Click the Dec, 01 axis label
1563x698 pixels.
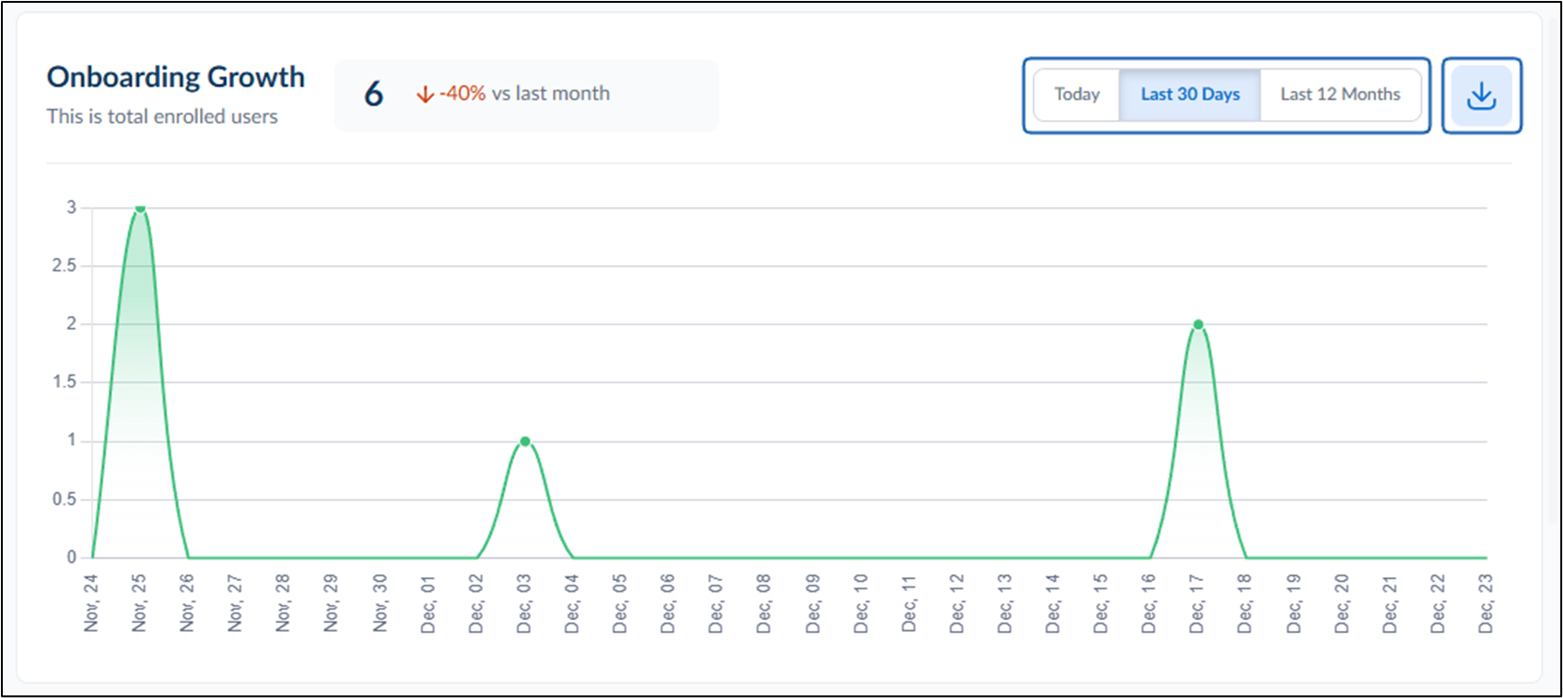(429, 603)
